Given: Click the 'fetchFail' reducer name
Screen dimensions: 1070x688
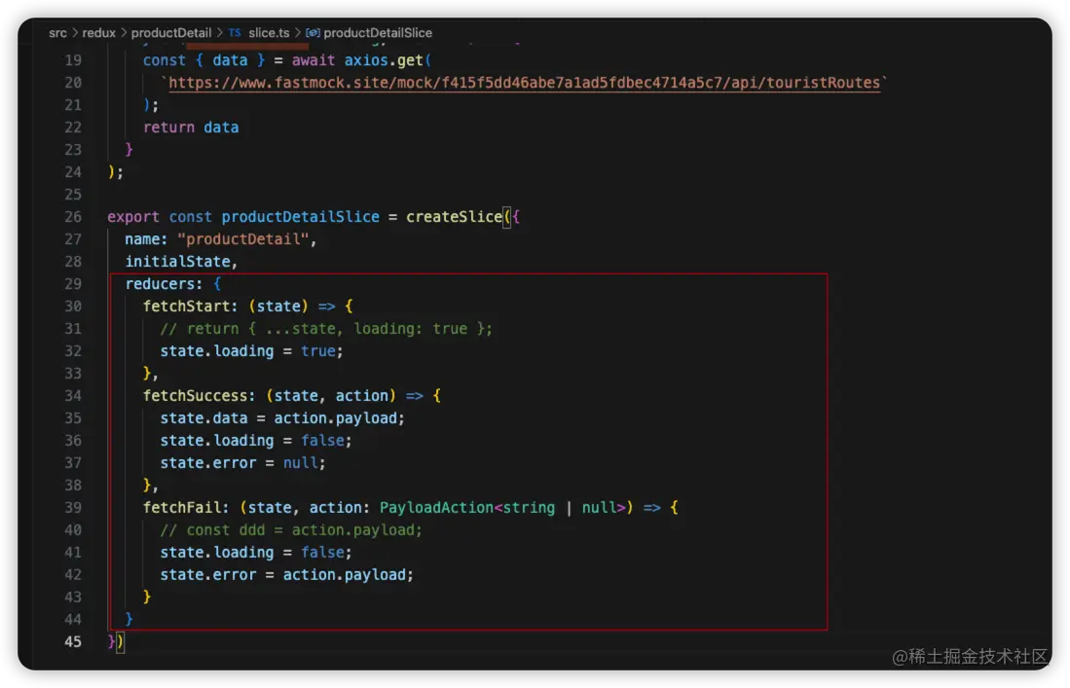Looking at the screenshot, I should tap(181, 507).
